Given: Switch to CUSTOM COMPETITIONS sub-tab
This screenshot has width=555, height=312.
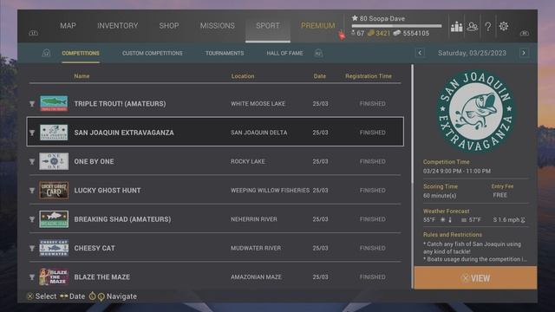Looking at the screenshot, I should 153,53.
